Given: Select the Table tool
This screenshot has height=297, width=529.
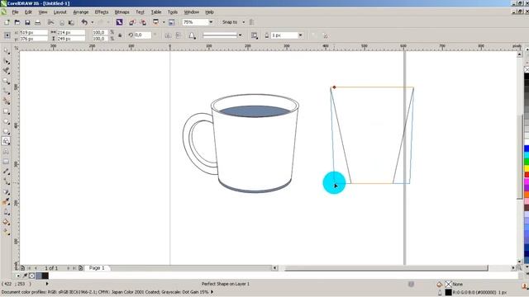Looking at the screenshot, I should pos(6,162).
